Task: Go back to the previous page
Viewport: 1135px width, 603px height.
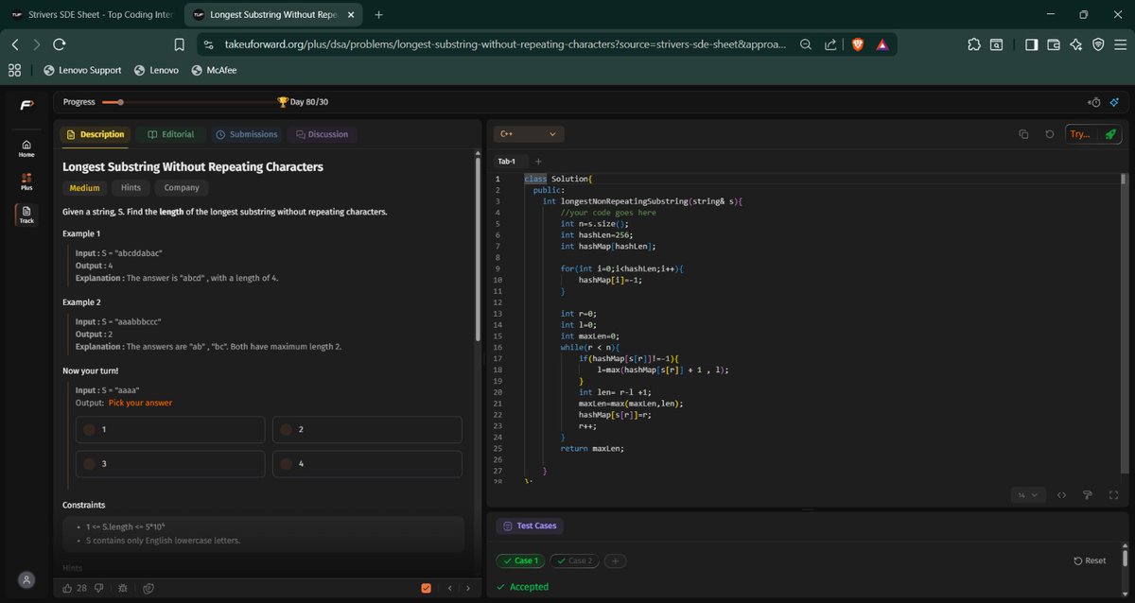Action: click(15, 44)
